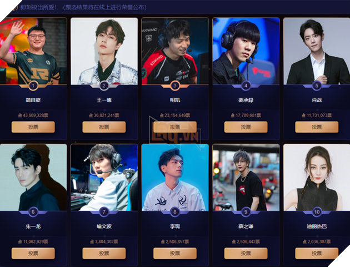Click the 投票 button under 肖战
The image size is (350, 267).
coord(317,127)
